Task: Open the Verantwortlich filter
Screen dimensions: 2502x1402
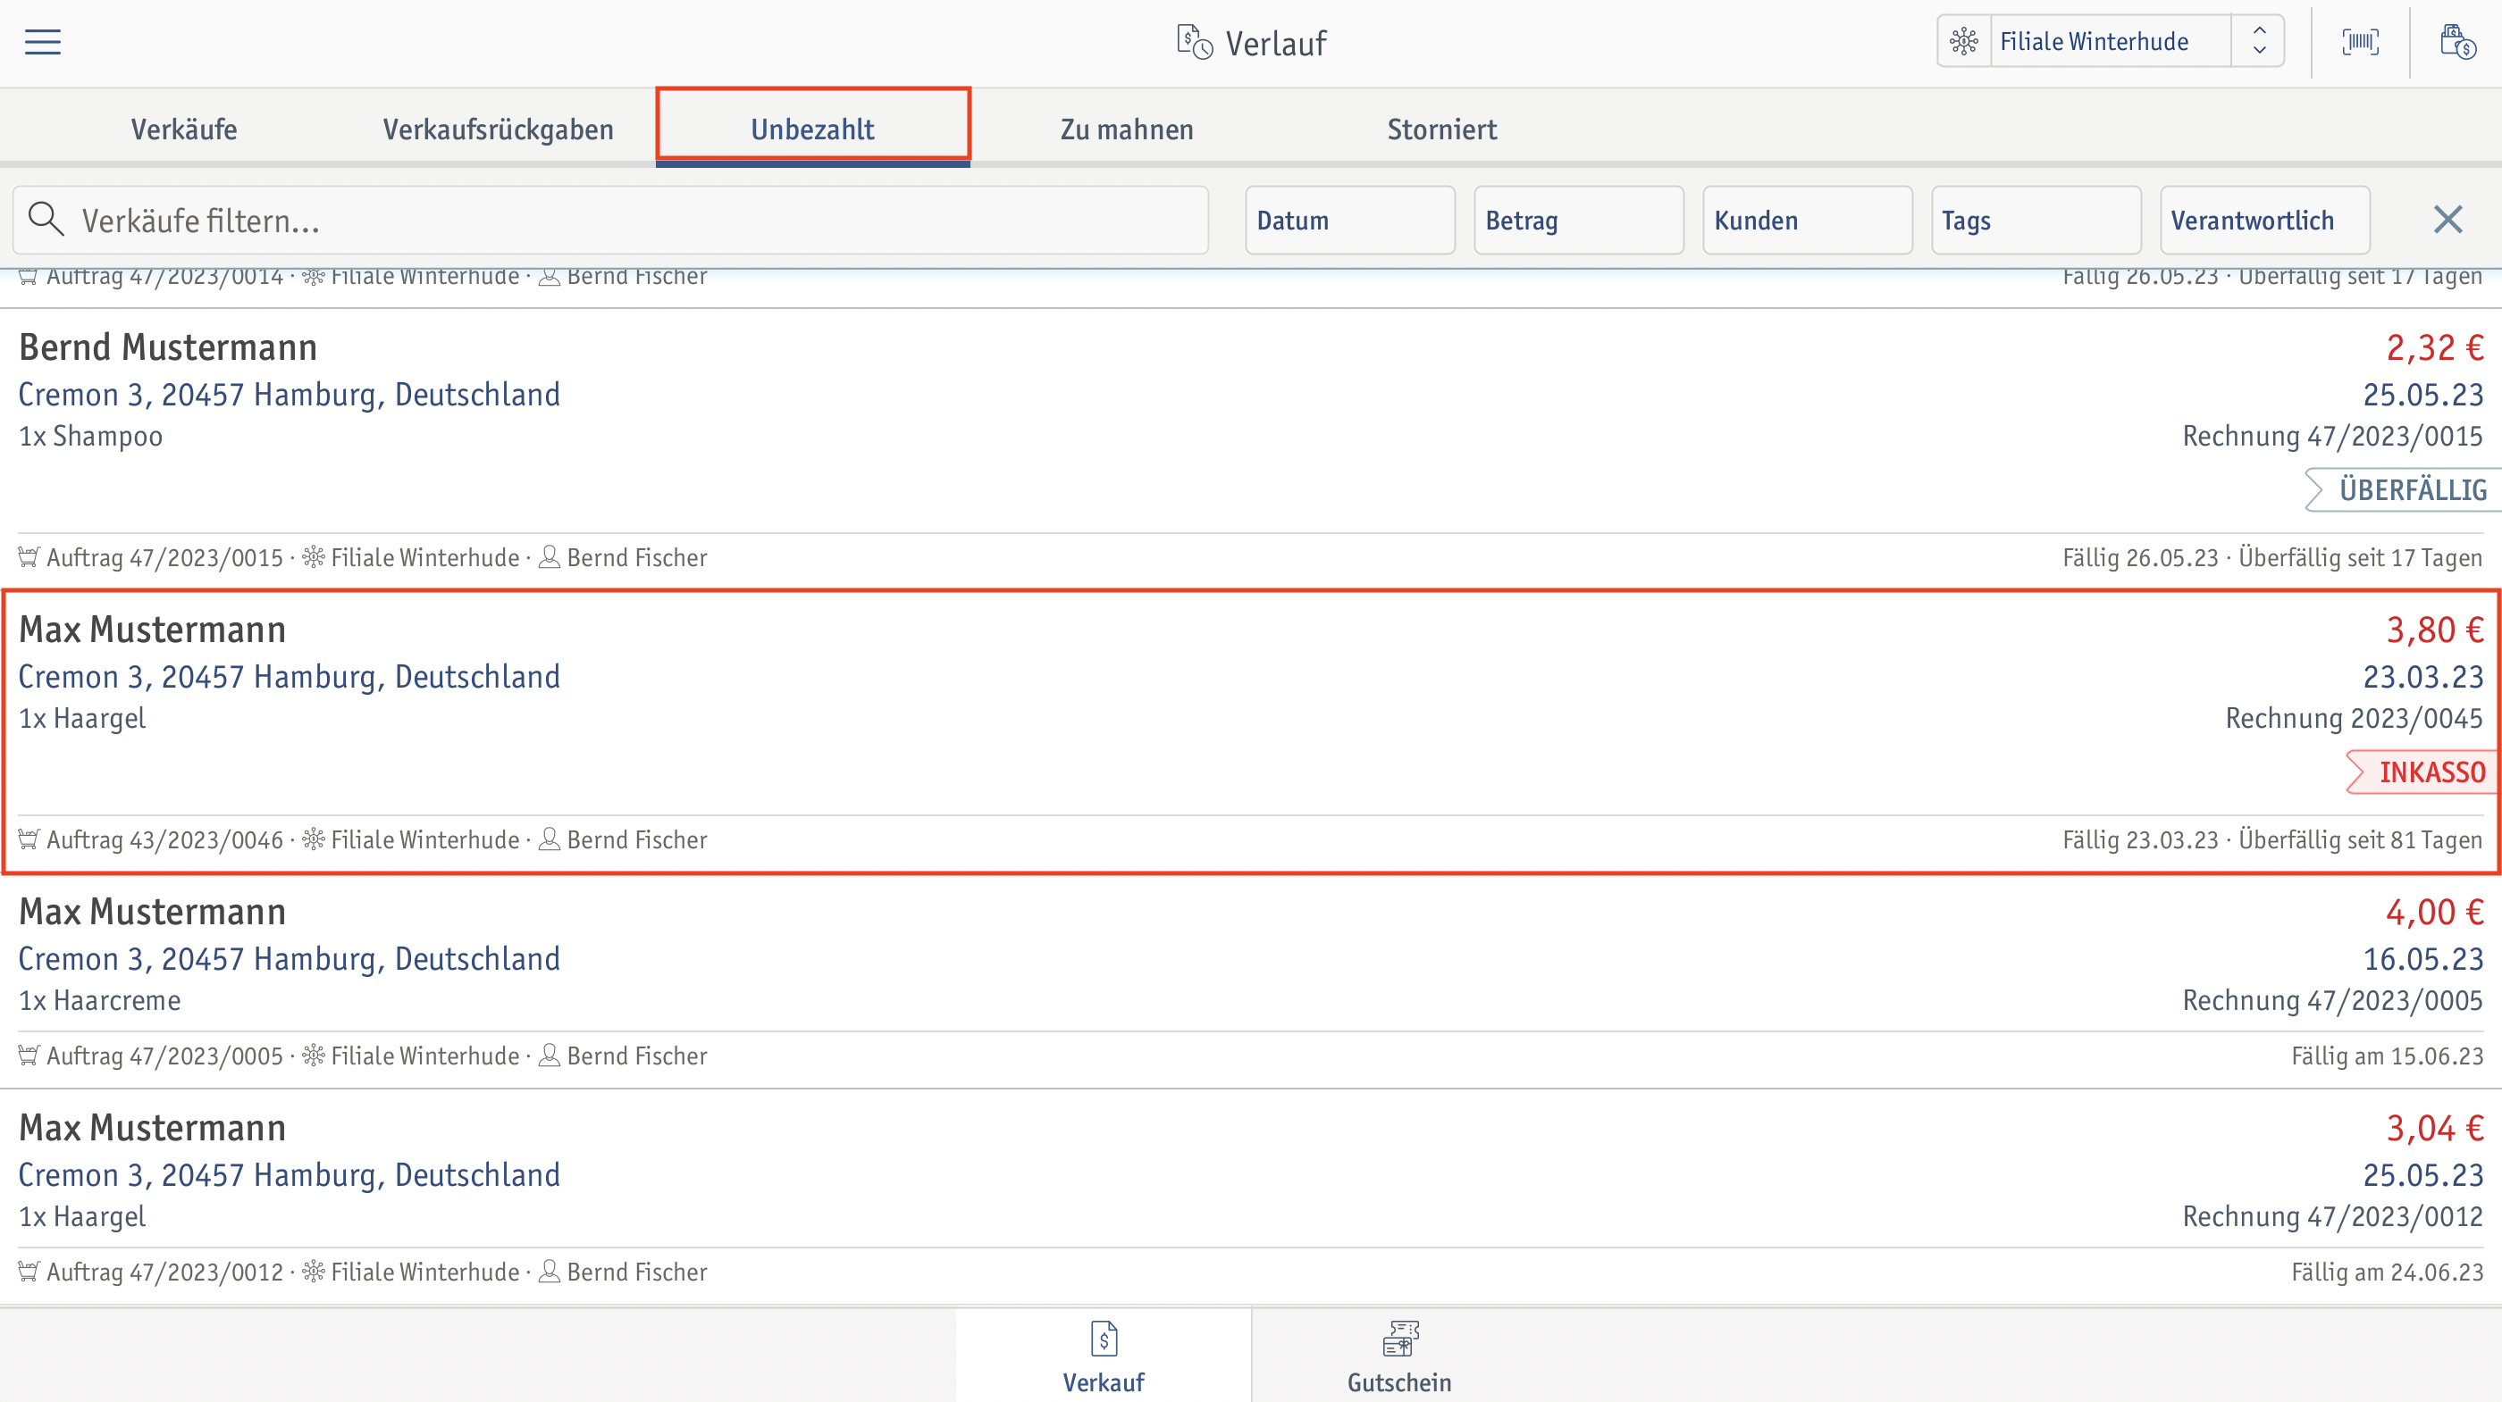Action: coord(2265,221)
